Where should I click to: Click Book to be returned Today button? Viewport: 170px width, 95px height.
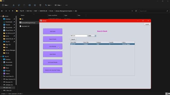coord(53,70)
